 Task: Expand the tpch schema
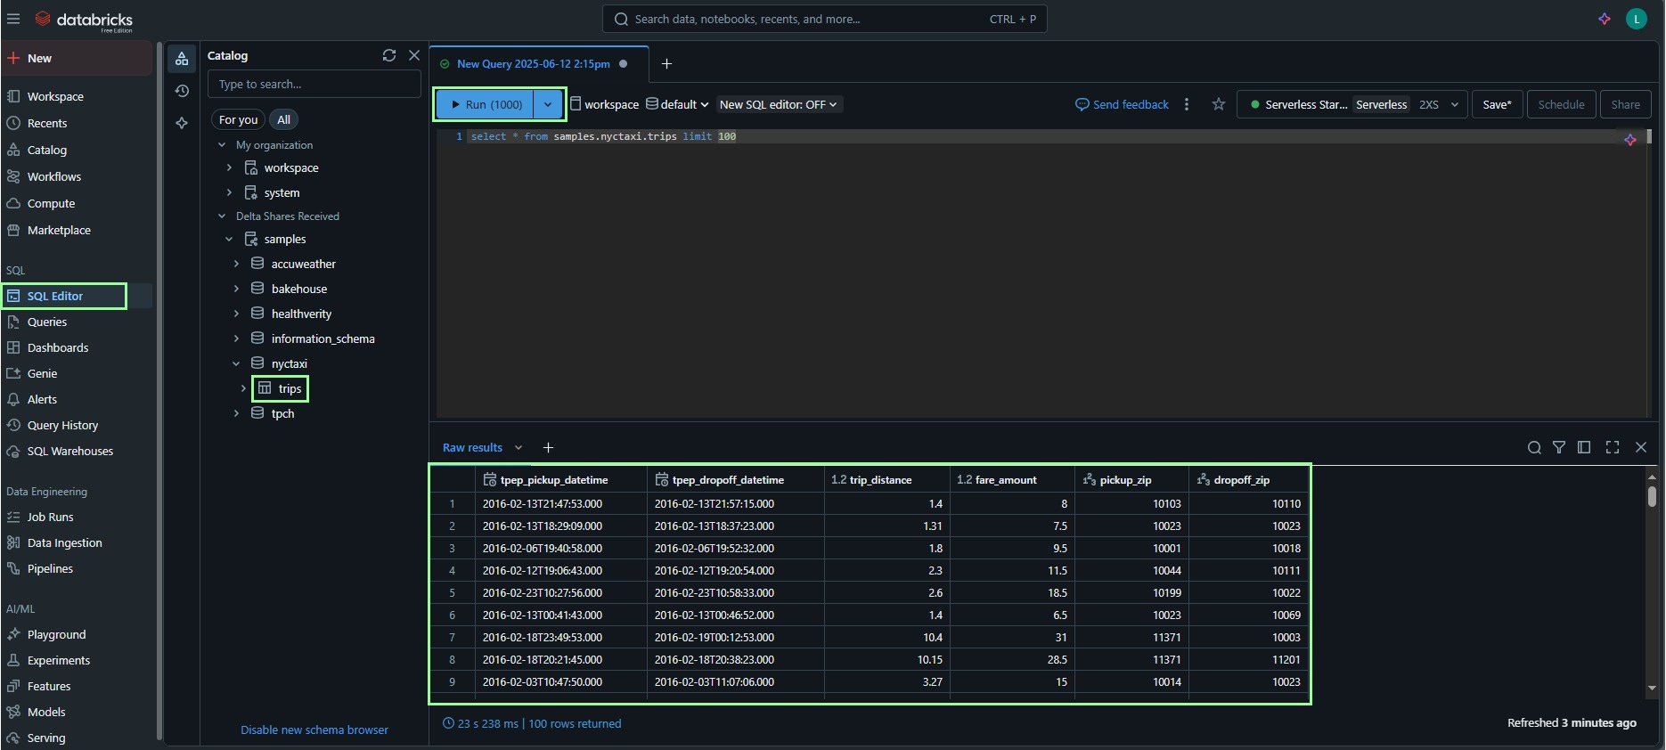click(236, 413)
